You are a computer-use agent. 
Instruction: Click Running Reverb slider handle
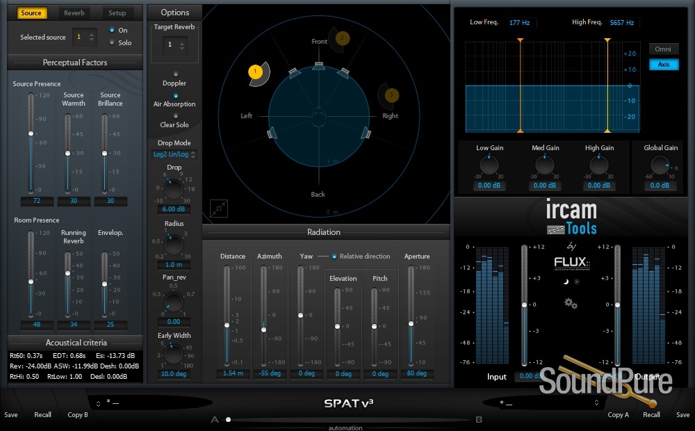[x=68, y=273]
